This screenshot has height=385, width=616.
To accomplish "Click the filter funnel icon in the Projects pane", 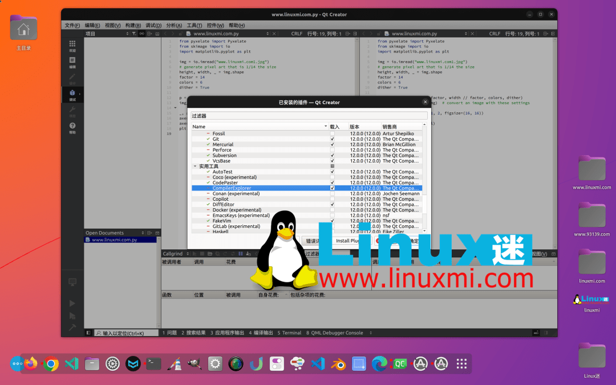I will [134, 34].
